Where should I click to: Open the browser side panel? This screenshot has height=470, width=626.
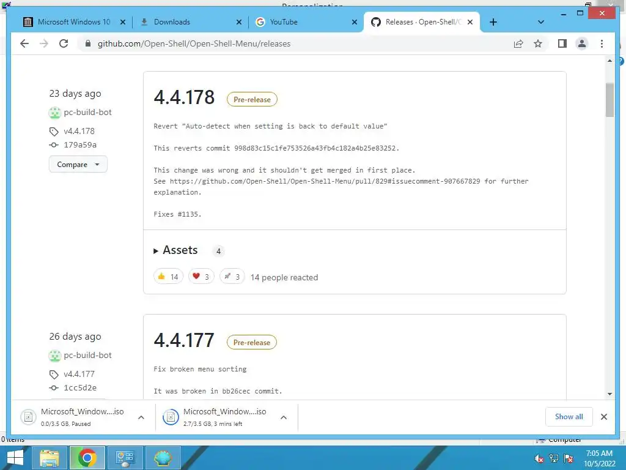coord(562,43)
